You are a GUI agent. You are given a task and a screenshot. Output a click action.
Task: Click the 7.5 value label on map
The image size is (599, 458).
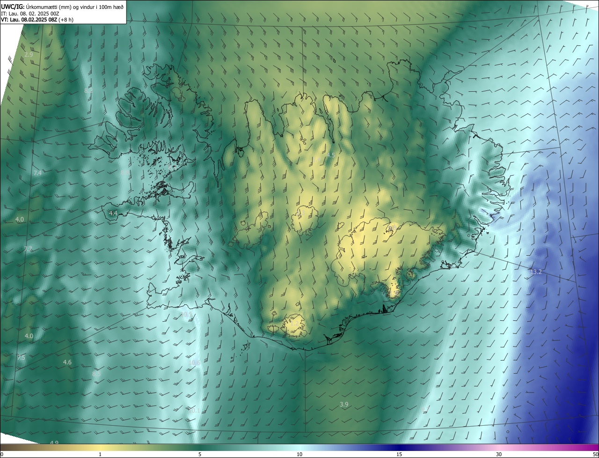(21, 357)
